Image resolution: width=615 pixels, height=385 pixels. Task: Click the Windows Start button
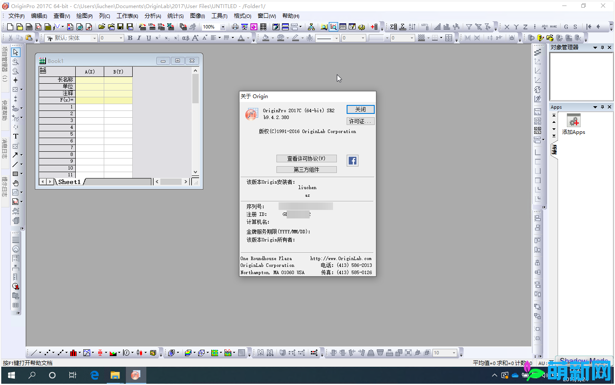click(x=11, y=375)
